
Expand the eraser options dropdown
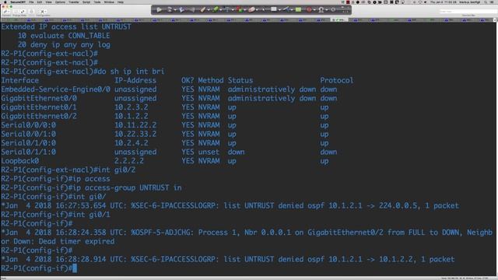pyautogui.click(x=257, y=10)
